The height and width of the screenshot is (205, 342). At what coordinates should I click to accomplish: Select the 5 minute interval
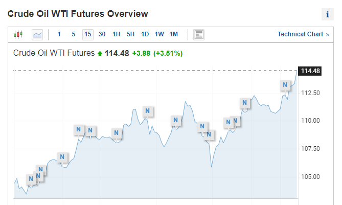tap(74, 34)
